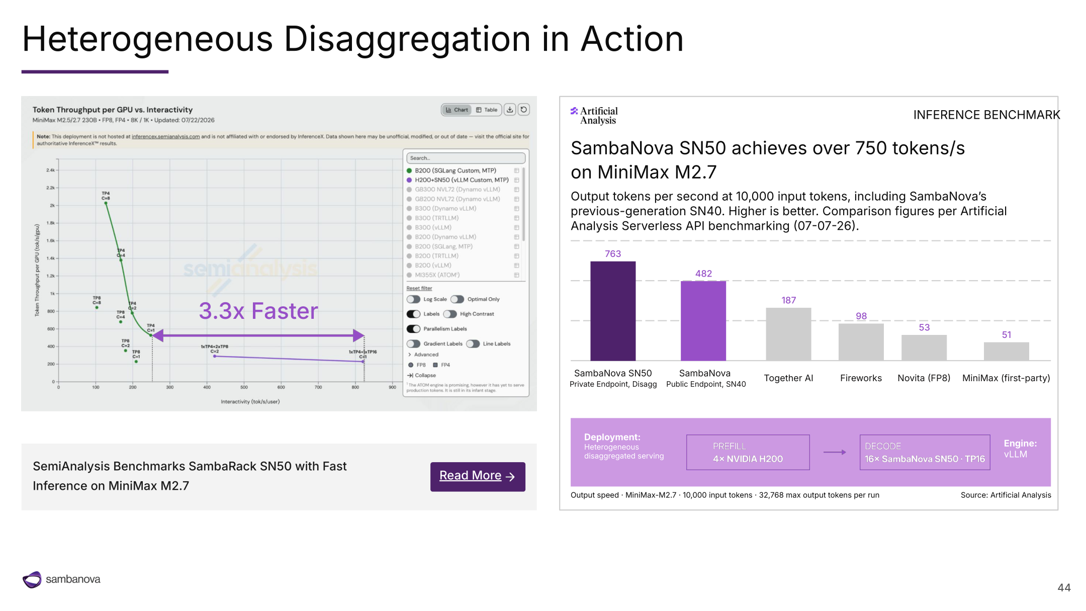1086x611 pixels.
Task: Switch to the Table view tab
Action: tap(487, 110)
